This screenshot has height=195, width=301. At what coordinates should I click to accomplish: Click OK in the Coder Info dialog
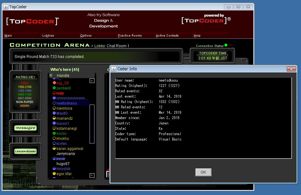(x=203, y=172)
